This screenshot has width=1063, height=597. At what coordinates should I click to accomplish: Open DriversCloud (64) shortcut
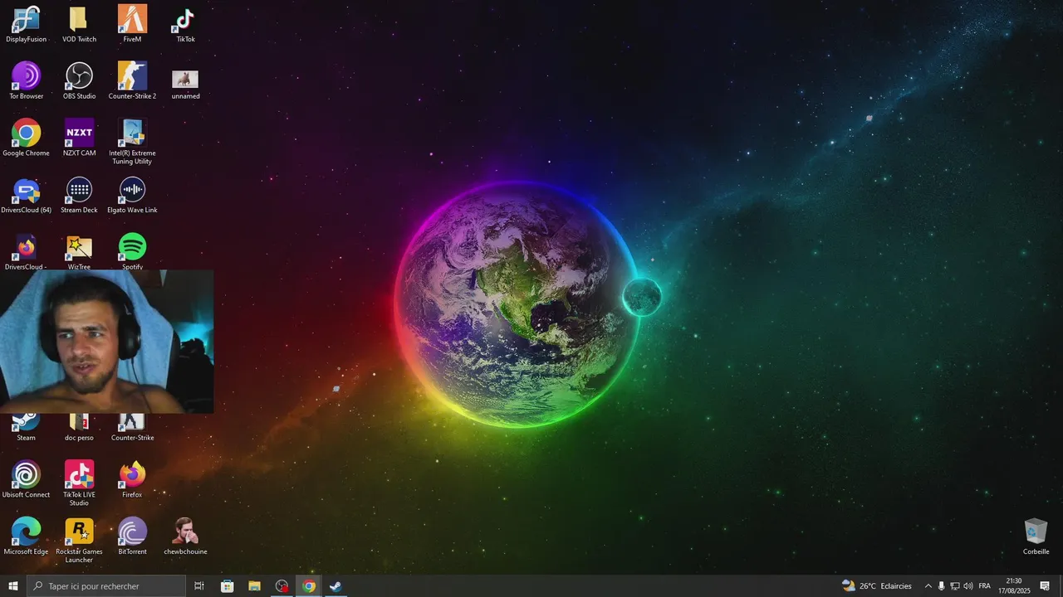26,196
